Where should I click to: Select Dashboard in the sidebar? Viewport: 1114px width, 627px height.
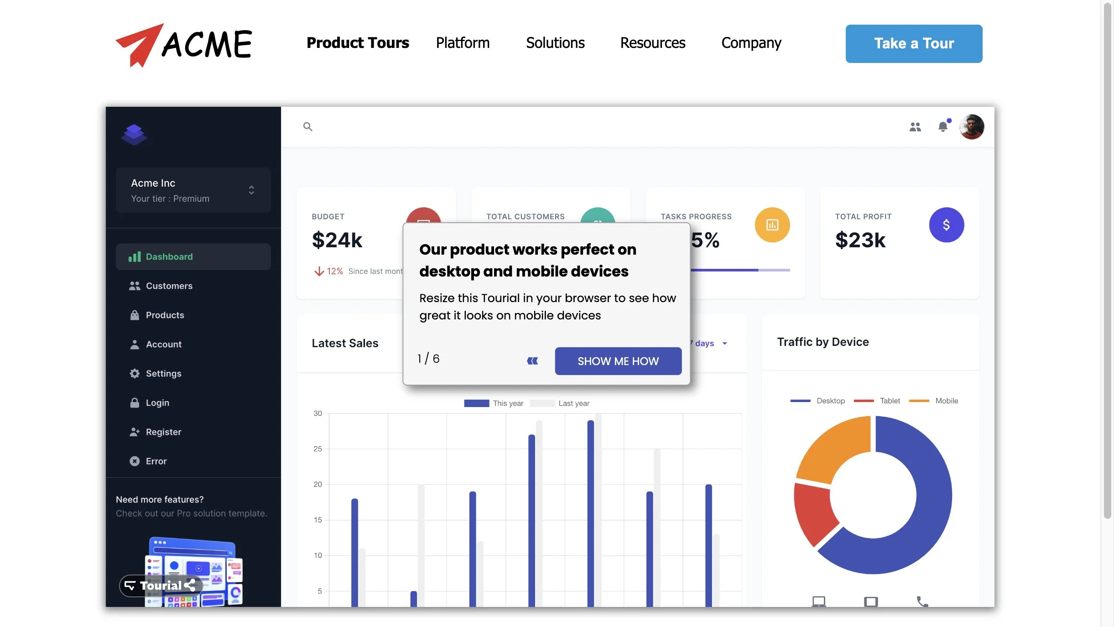click(193, 257)
